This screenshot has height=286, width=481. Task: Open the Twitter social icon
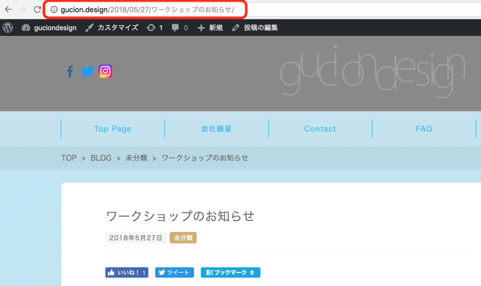(x=87, y=71)
